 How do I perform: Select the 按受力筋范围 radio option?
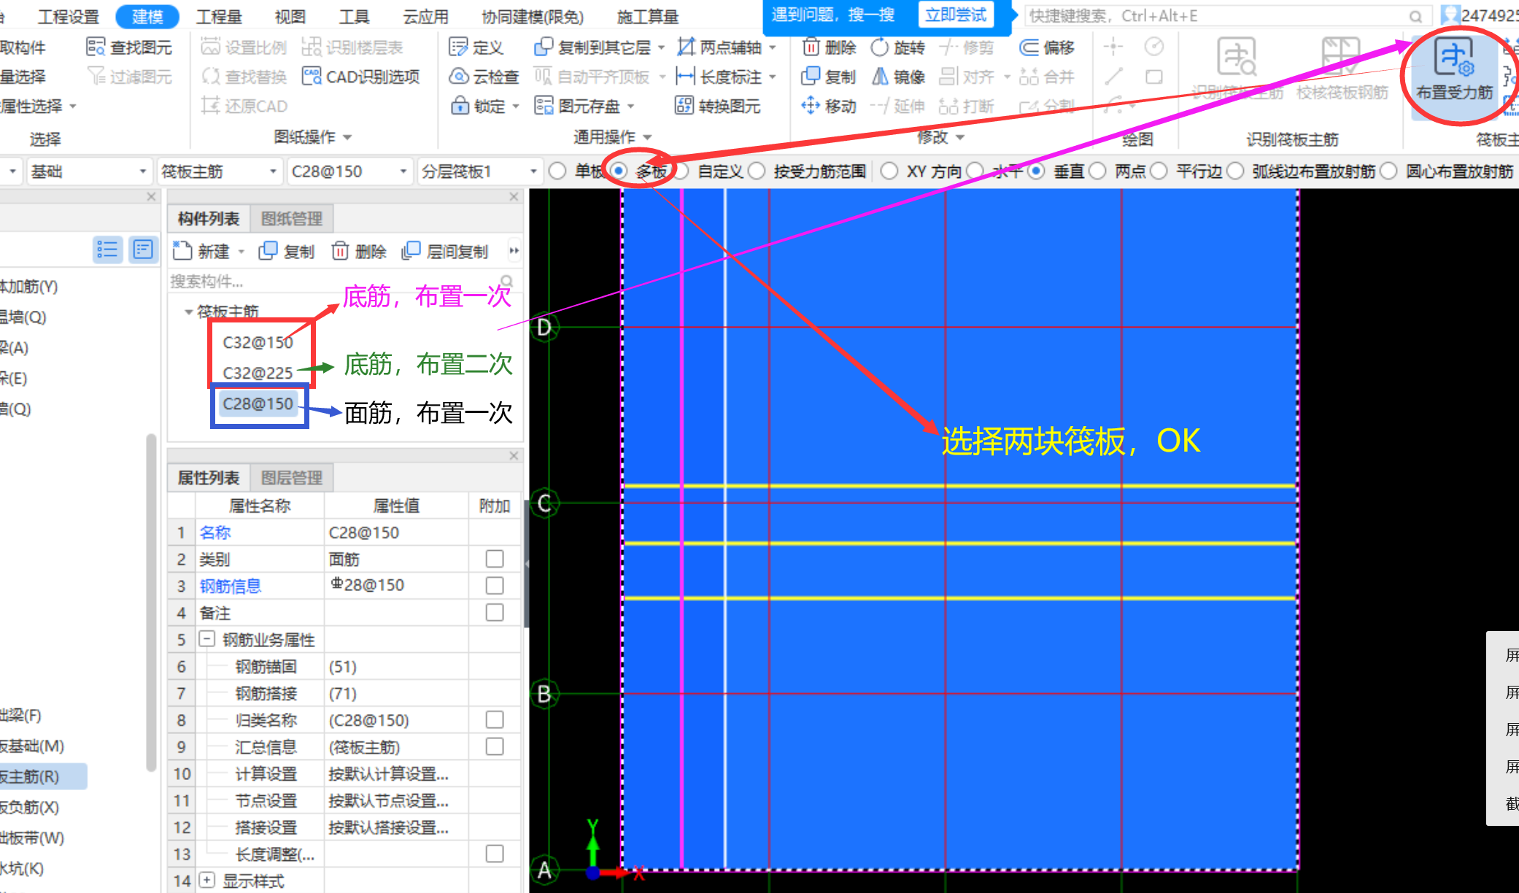click(x=757, y=171)
